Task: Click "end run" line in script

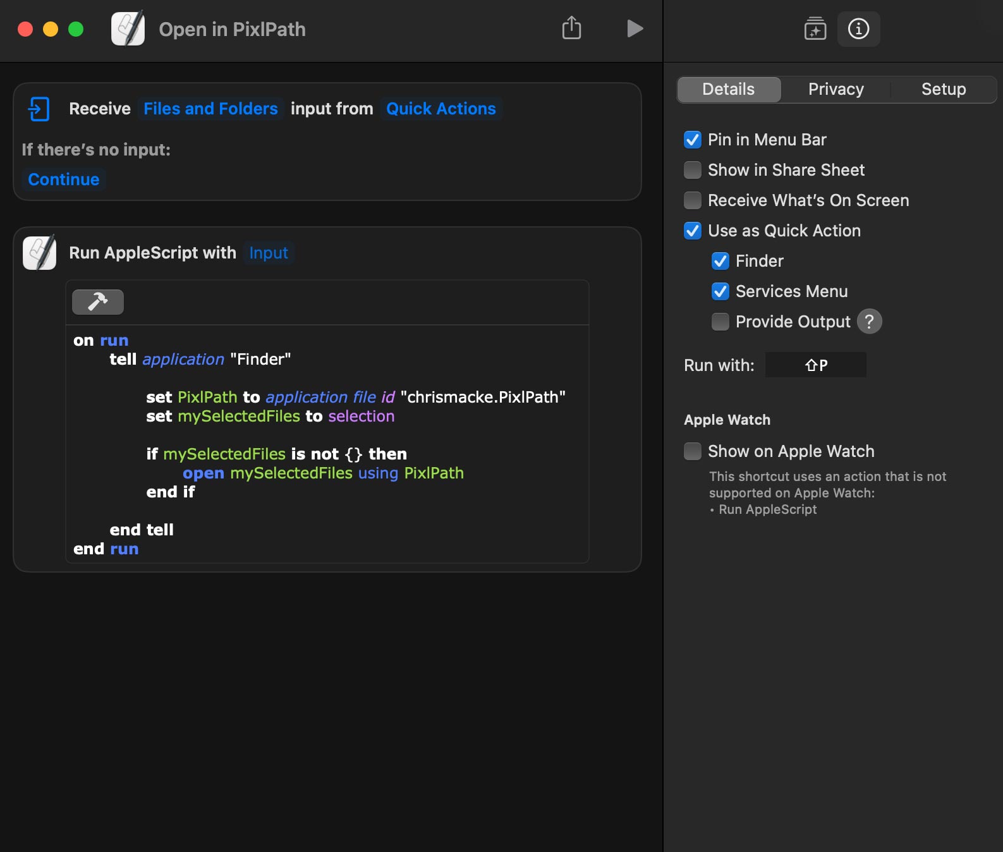Action: coord(106,549)
